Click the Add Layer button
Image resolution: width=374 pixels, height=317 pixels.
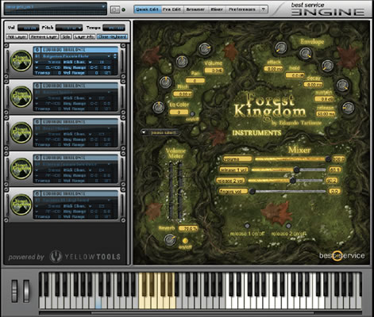[x=17, y=36]
